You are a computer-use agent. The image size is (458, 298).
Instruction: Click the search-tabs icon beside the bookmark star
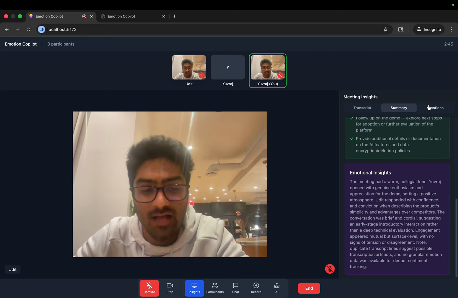click(401, 30)
